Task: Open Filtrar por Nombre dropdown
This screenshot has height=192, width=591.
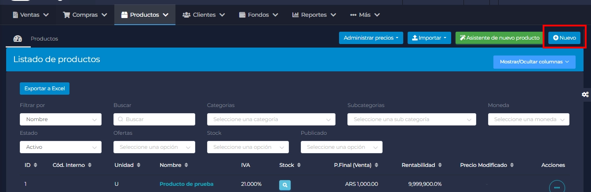Action: [61, 119]
